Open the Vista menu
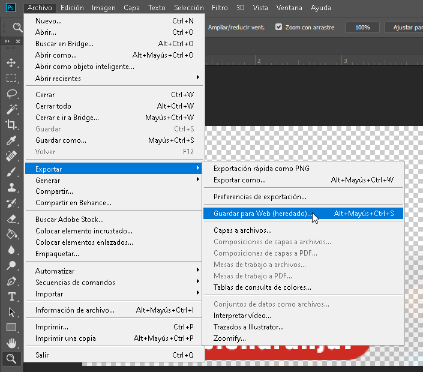The width and height of the screenshot is (423, 372). coord(260,8)
